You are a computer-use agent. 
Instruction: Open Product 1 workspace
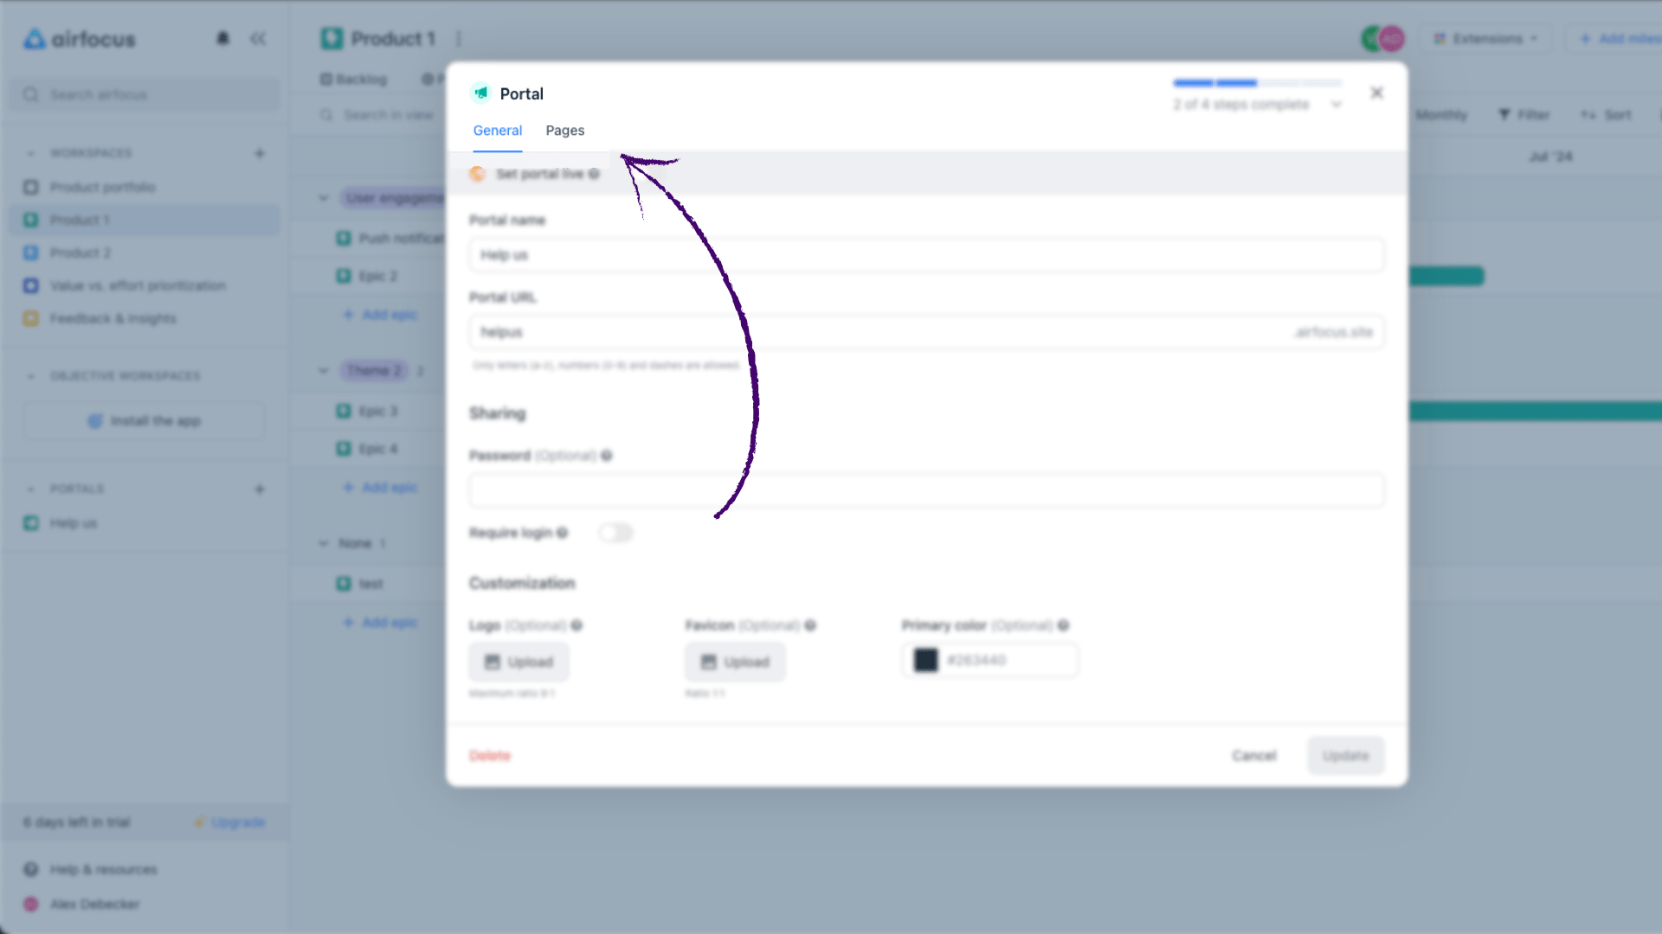145,220
